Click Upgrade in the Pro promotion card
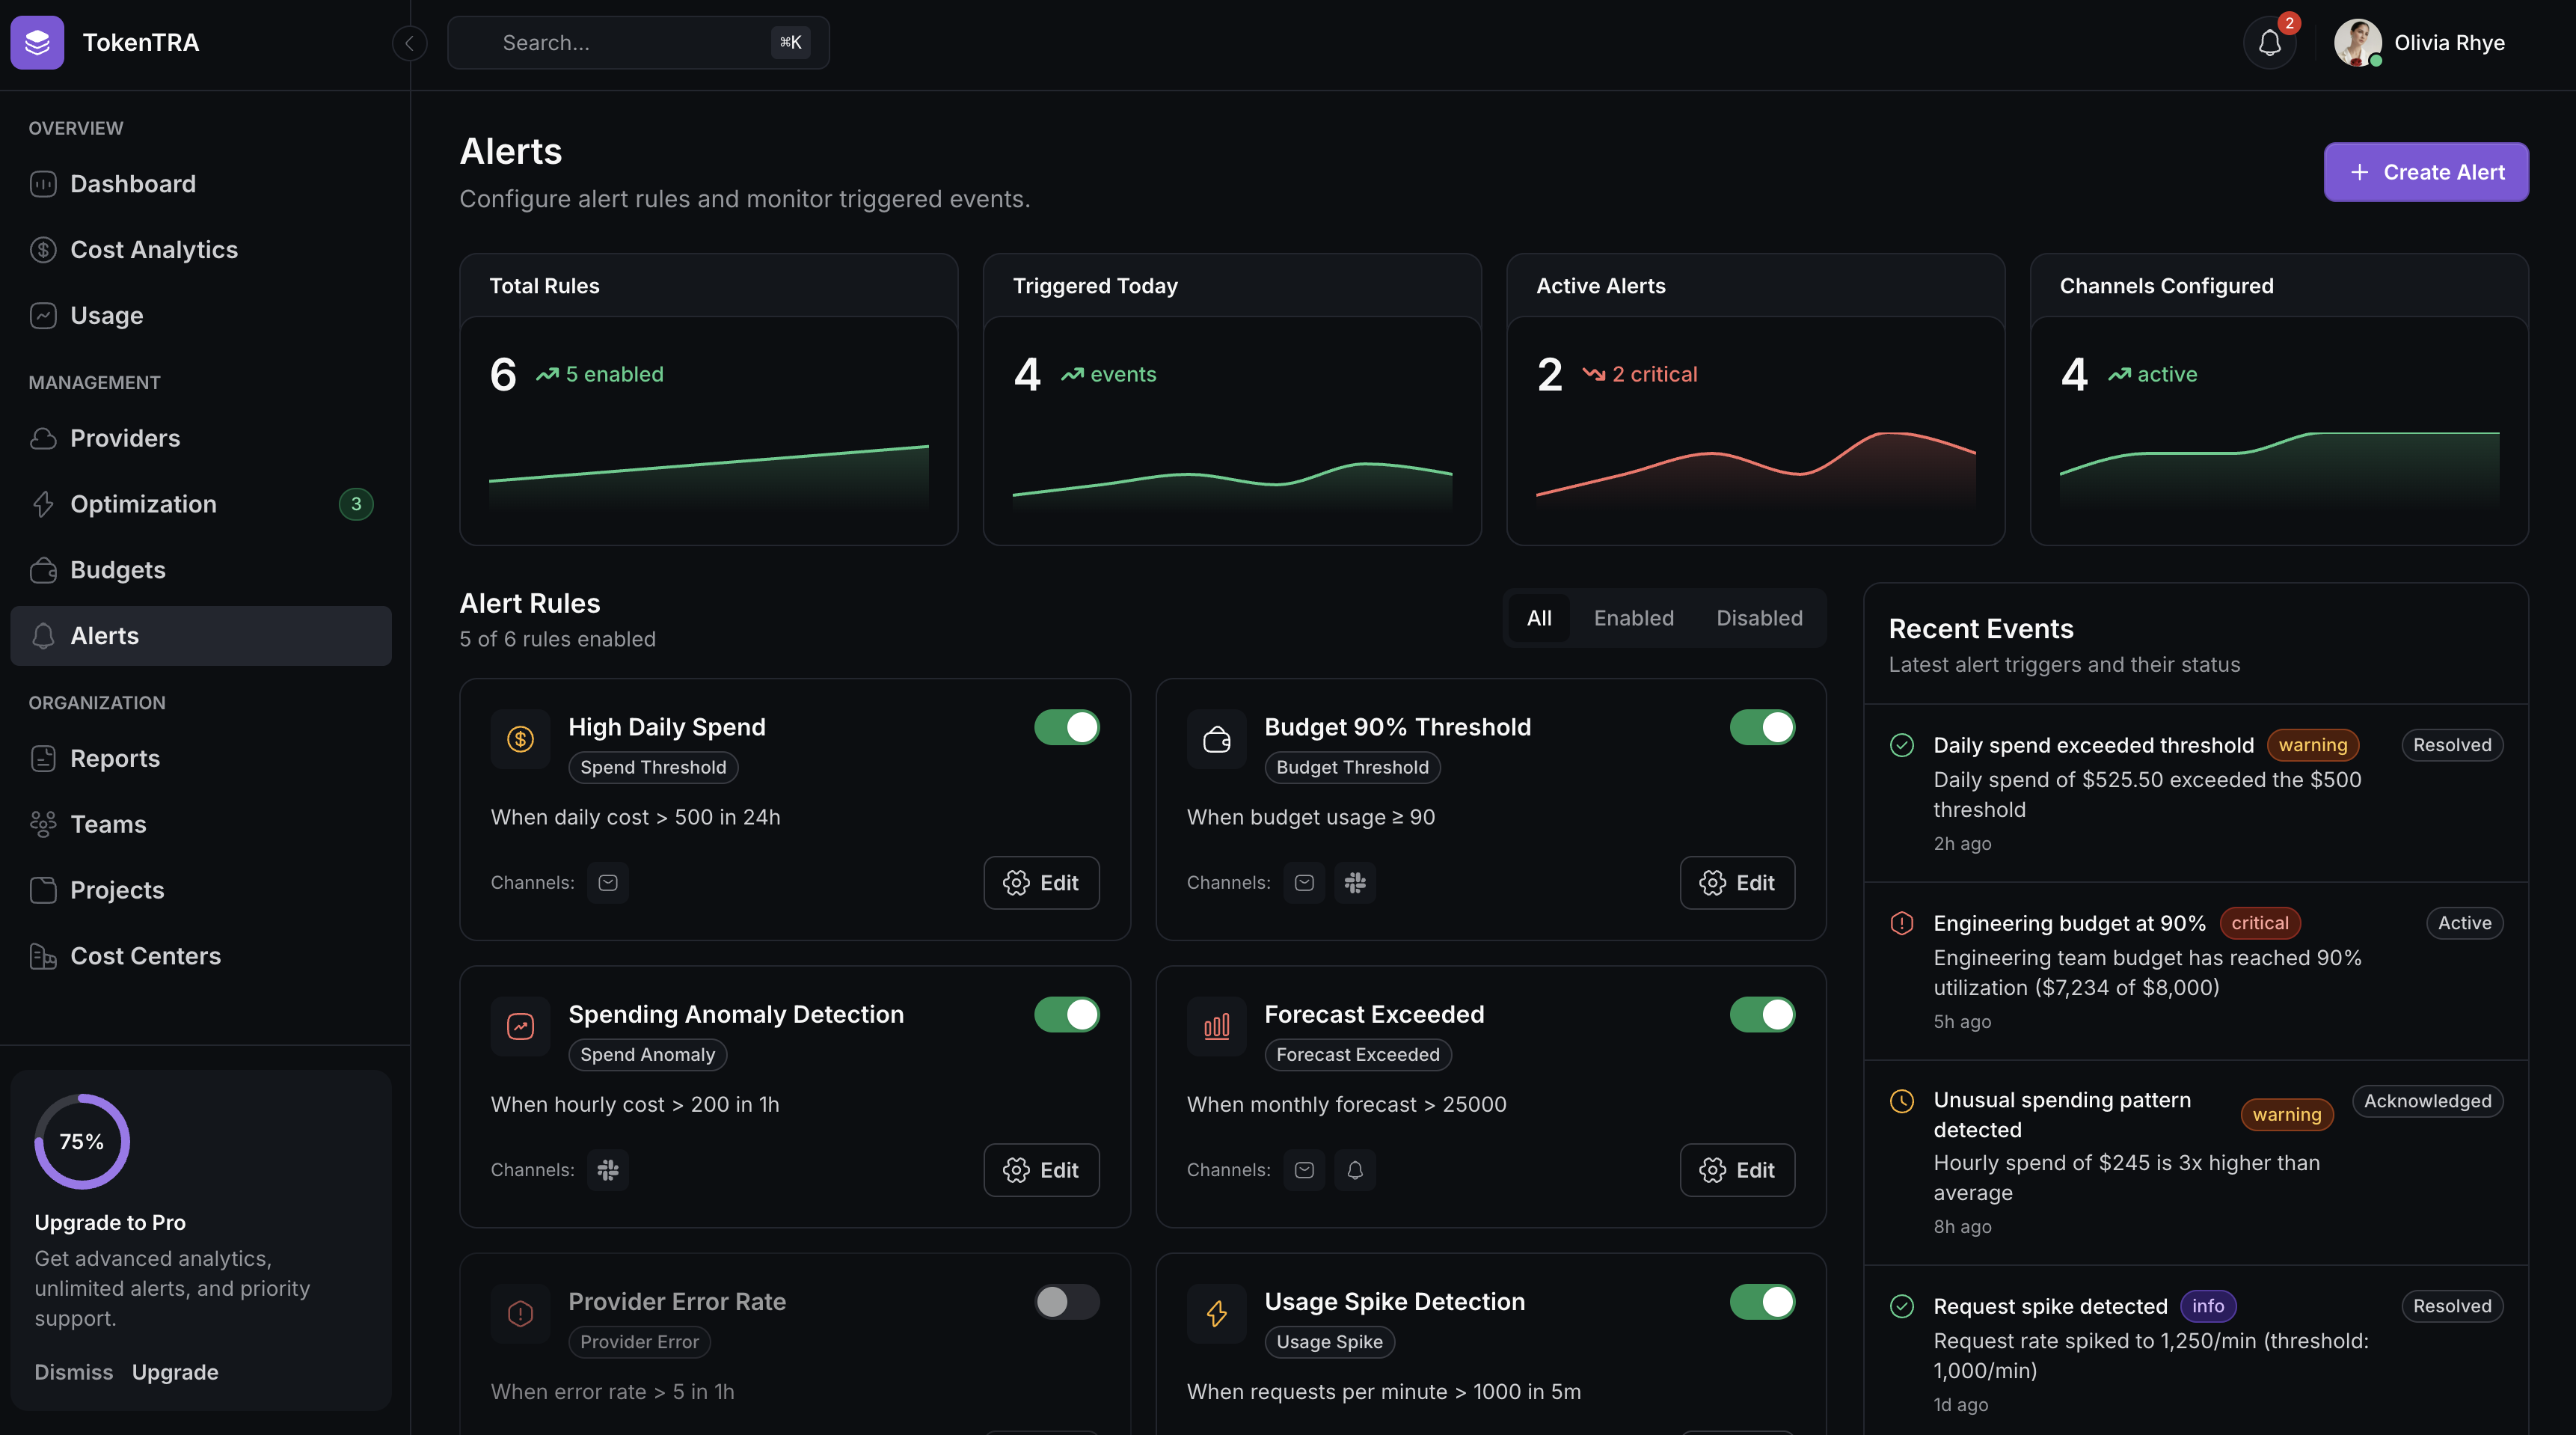 [175, 1371]
